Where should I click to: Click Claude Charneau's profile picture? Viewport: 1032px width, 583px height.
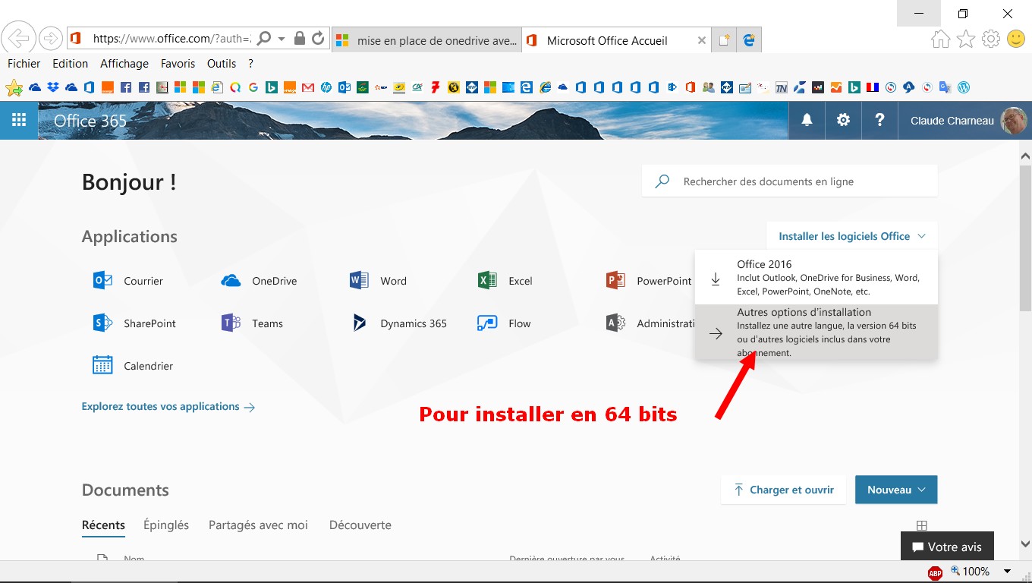pos(1014,120)
